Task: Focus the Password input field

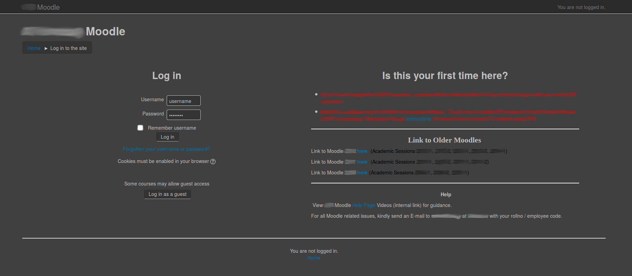Action: coord(183,115)
